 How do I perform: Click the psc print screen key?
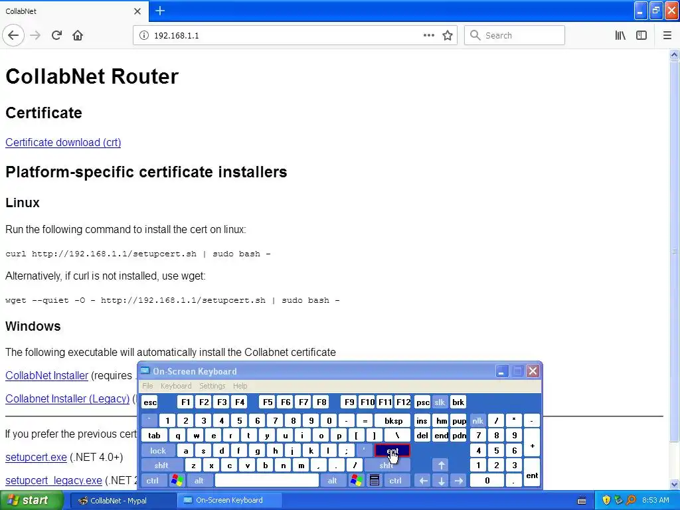coord(422,402)
